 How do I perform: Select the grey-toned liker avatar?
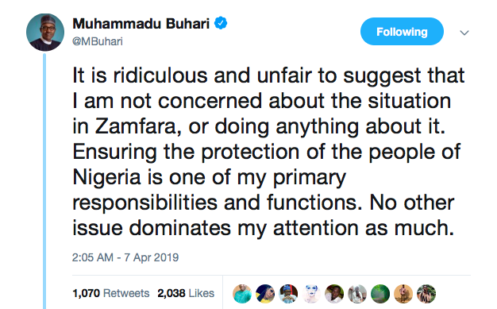pos(357,294)
